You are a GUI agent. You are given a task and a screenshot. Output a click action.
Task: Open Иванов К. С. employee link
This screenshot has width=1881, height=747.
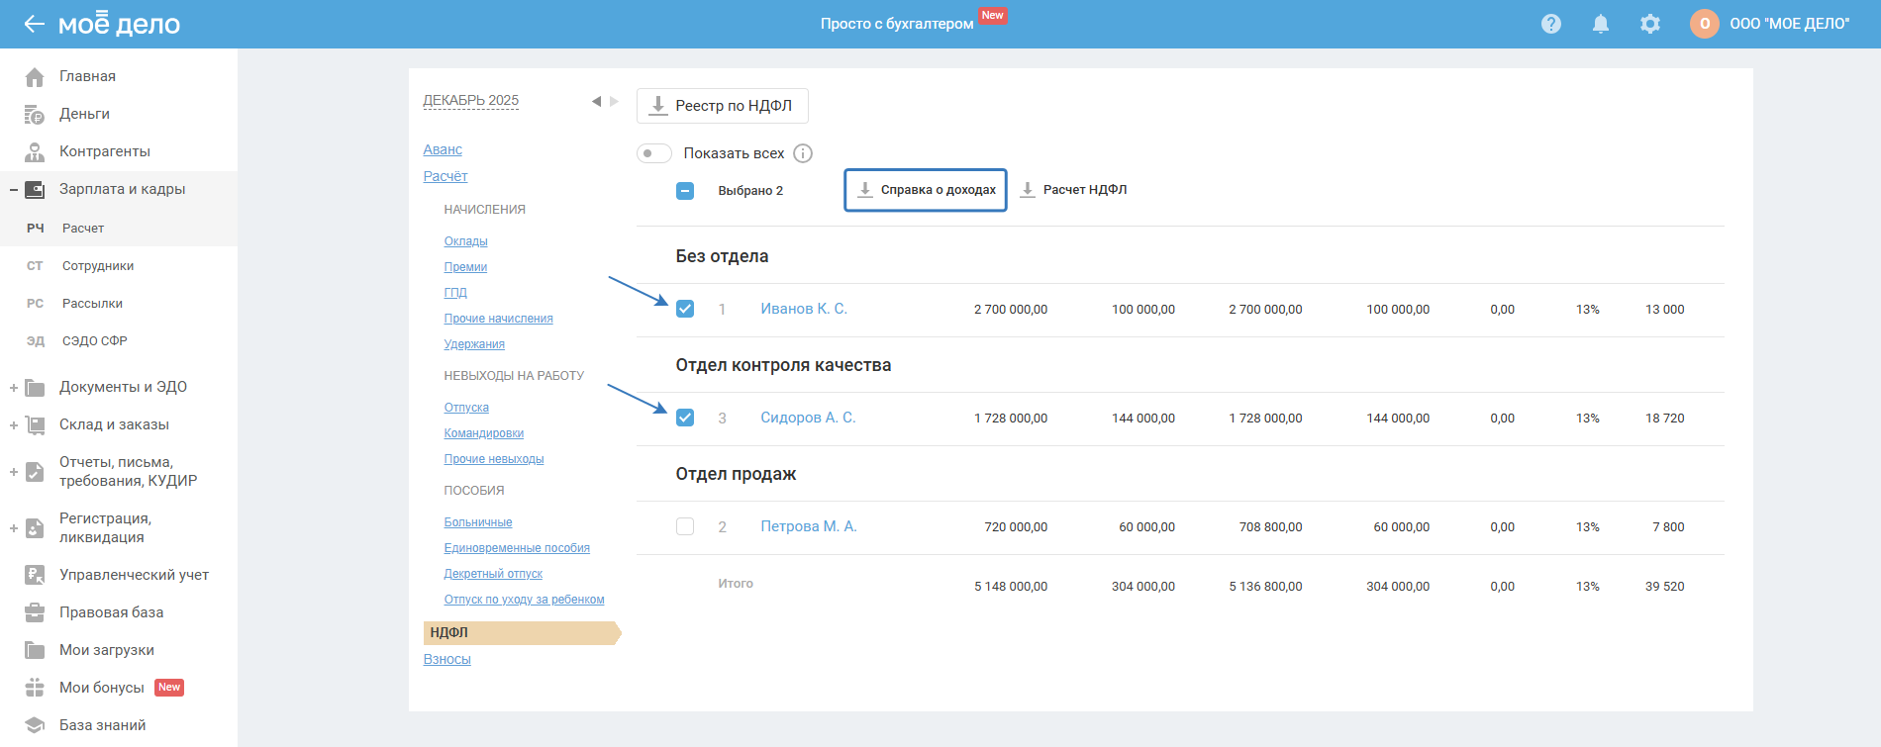[x=804, y=309]
